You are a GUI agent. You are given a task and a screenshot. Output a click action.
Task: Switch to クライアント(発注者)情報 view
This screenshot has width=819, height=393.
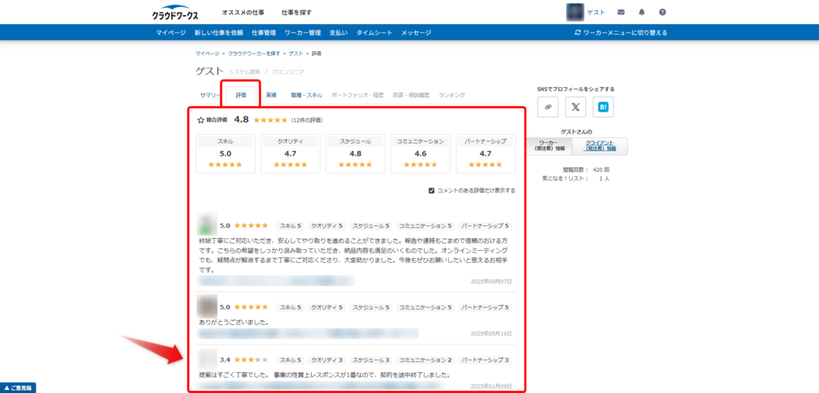point(600,145)
